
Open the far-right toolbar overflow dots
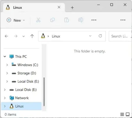[x=123, y=20]
